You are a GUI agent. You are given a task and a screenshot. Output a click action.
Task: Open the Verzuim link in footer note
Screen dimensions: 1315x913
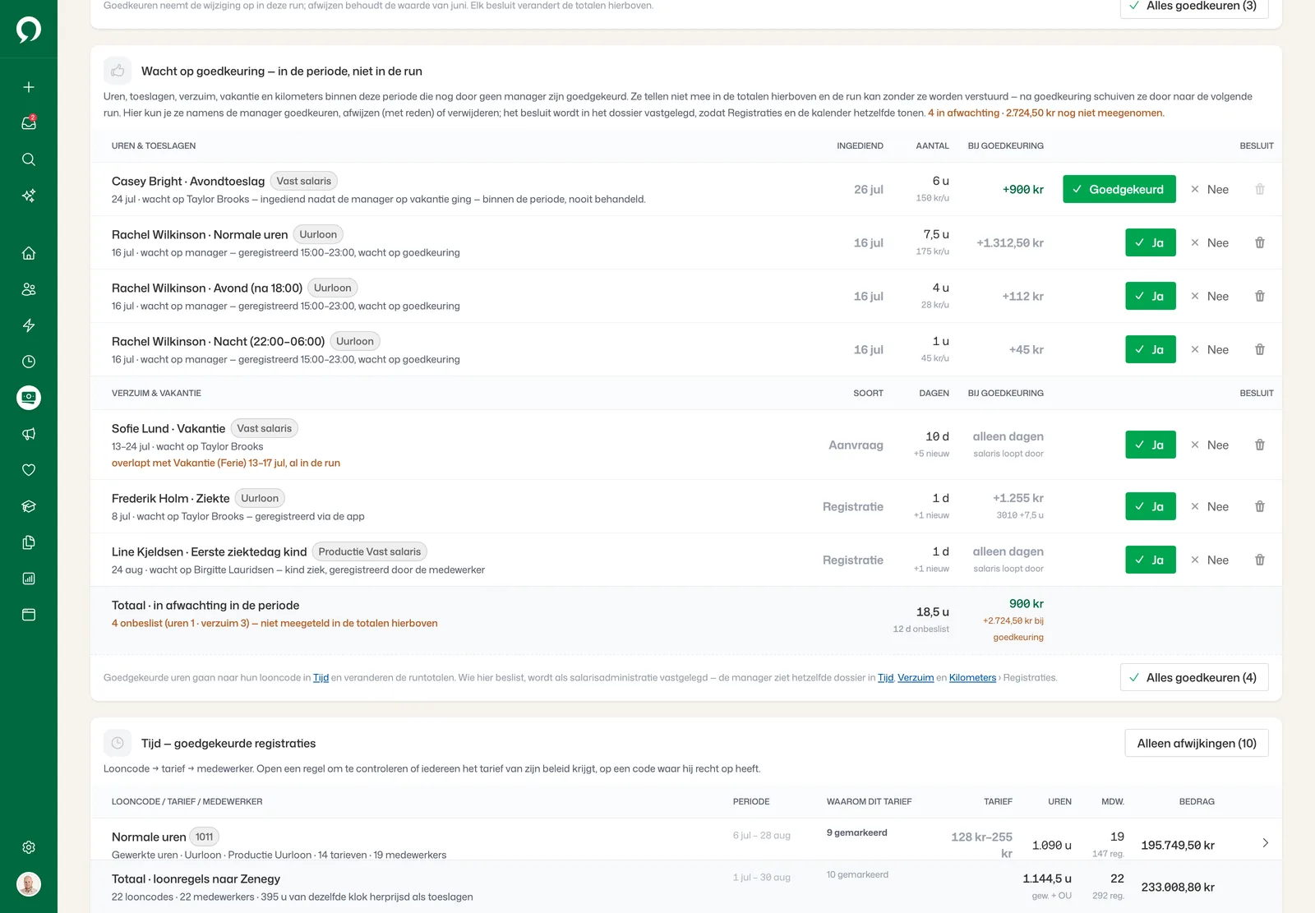[x=916, y=678]
